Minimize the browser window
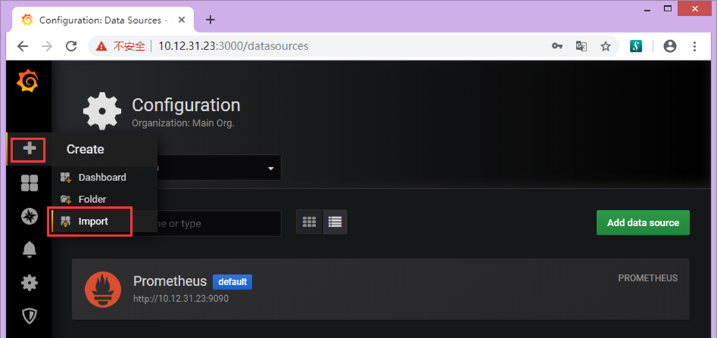Image resolution: width=717 pixels, height=338 pixels. click(646, 9)
